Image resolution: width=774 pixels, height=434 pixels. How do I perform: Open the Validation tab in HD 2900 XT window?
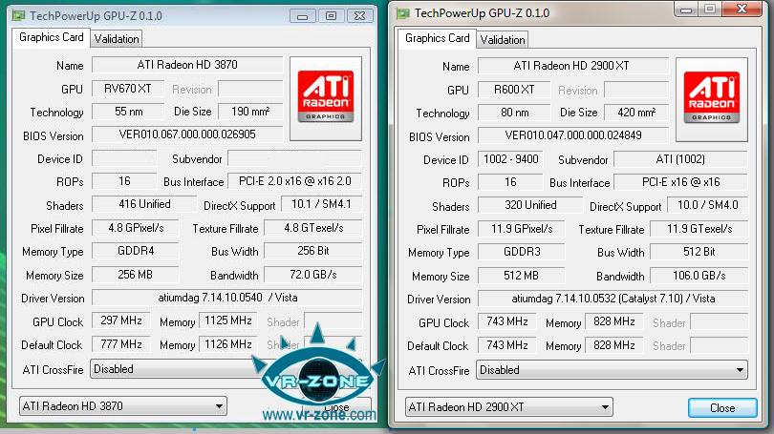pos(503,40)
